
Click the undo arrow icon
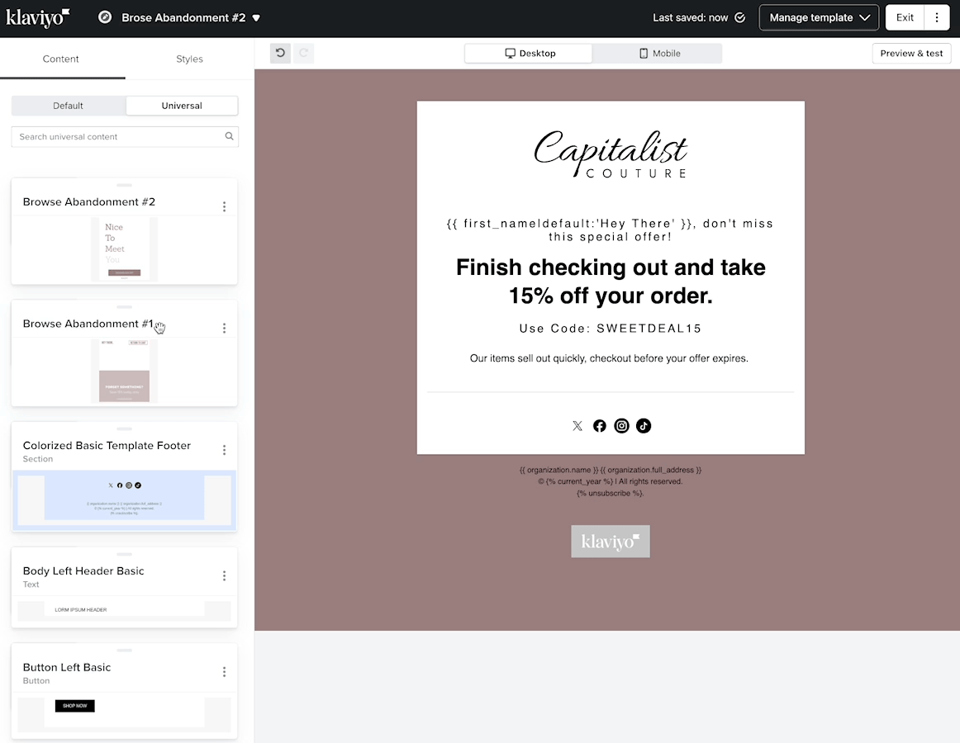[280, 53]
